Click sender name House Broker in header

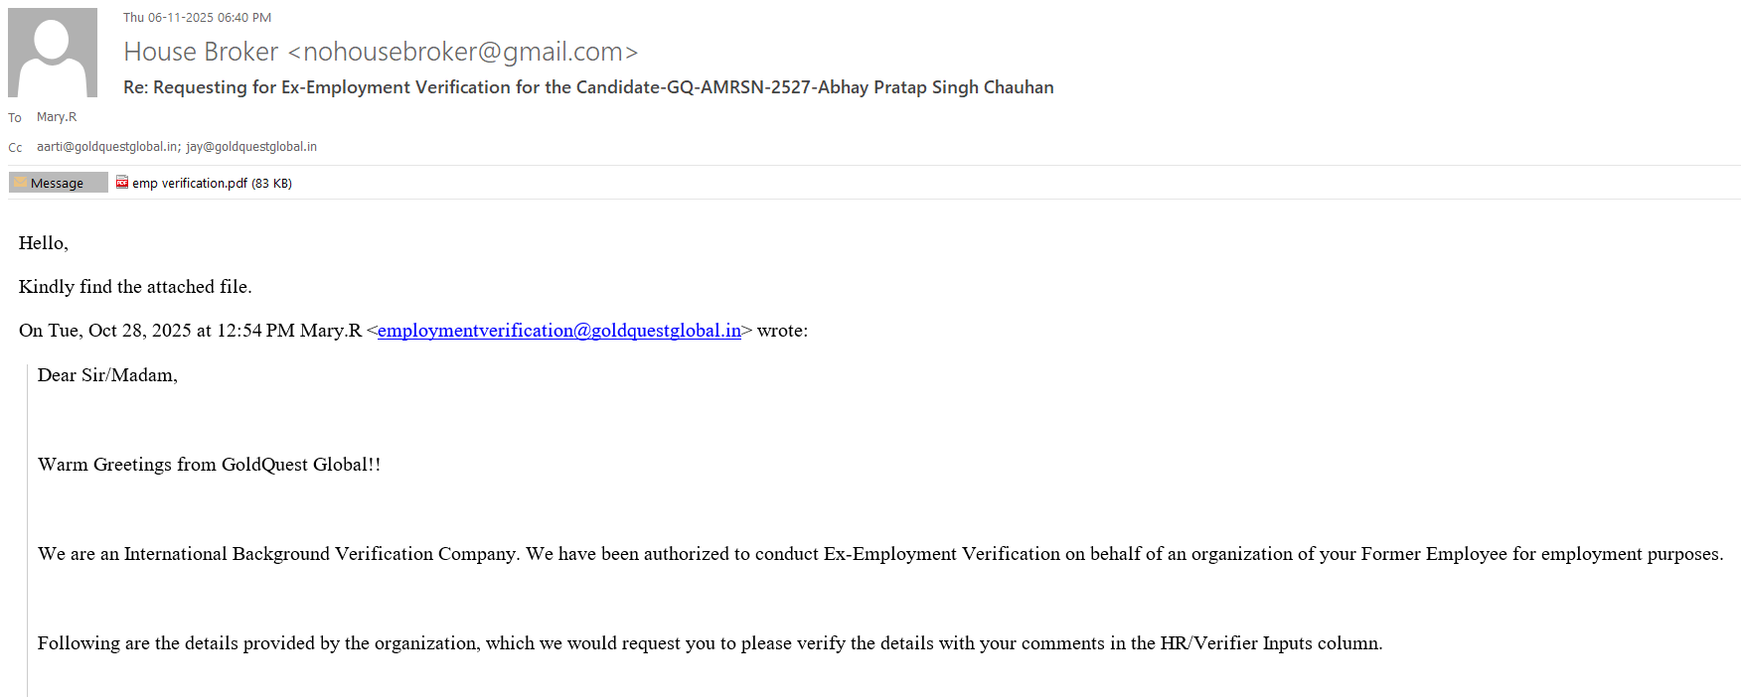[201, 52]
